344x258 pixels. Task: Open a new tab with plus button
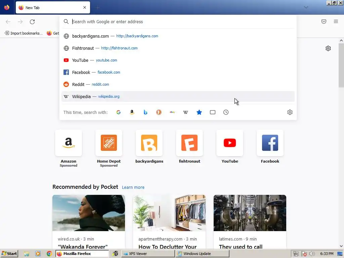point(97,8)
